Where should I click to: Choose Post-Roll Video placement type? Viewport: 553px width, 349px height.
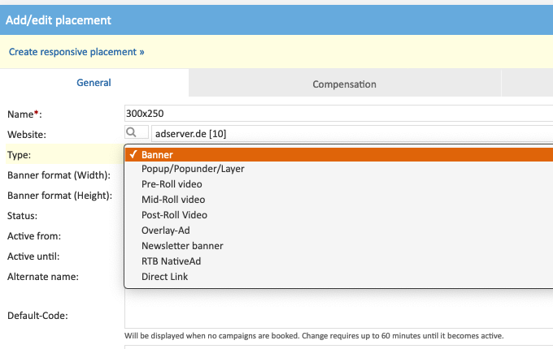point(339,215)
